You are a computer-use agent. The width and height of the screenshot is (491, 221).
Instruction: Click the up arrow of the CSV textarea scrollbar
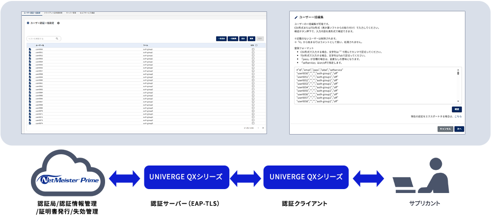[x=458, y=70]
